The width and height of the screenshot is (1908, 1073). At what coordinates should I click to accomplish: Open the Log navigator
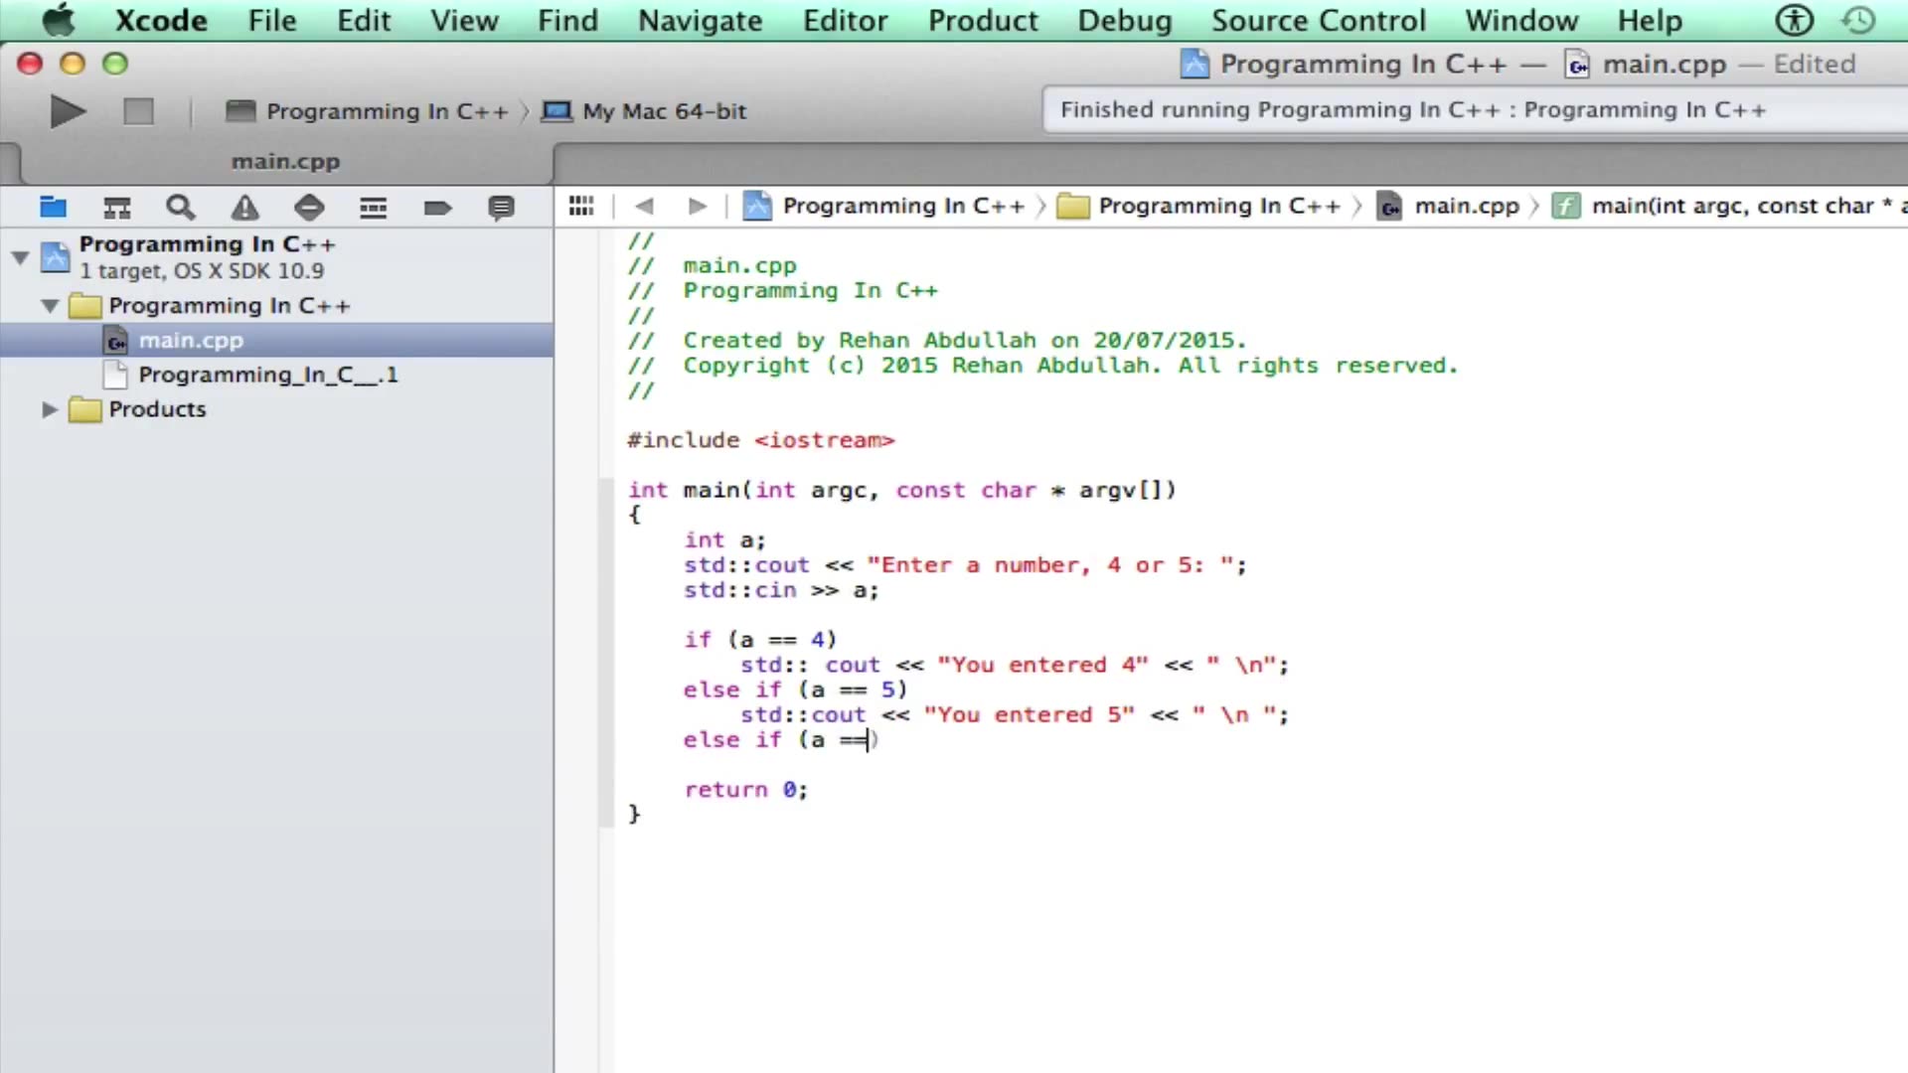coord(500,207)
